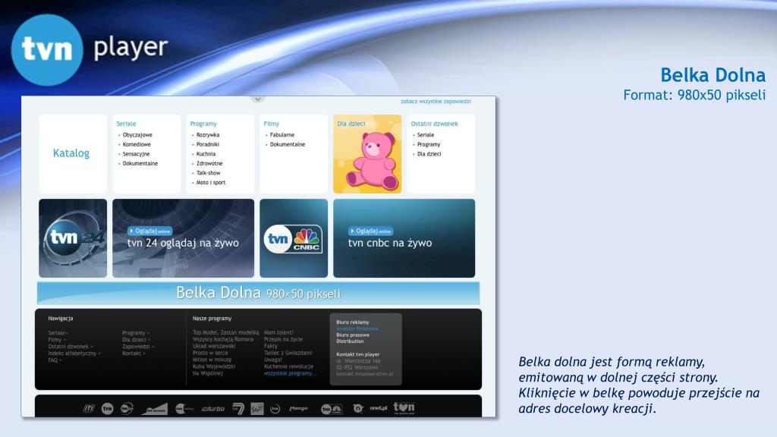
Task: Click the Style channel logo in footer
Action: 256,408
